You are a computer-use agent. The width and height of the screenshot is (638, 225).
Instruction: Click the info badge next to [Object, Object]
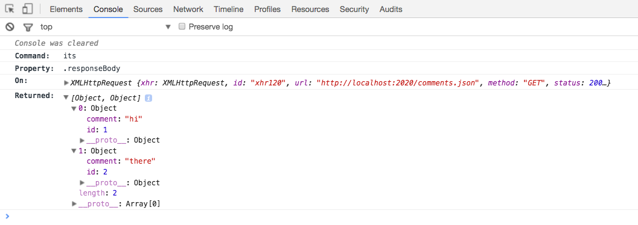pyautogui.click(x=148, y=98)
